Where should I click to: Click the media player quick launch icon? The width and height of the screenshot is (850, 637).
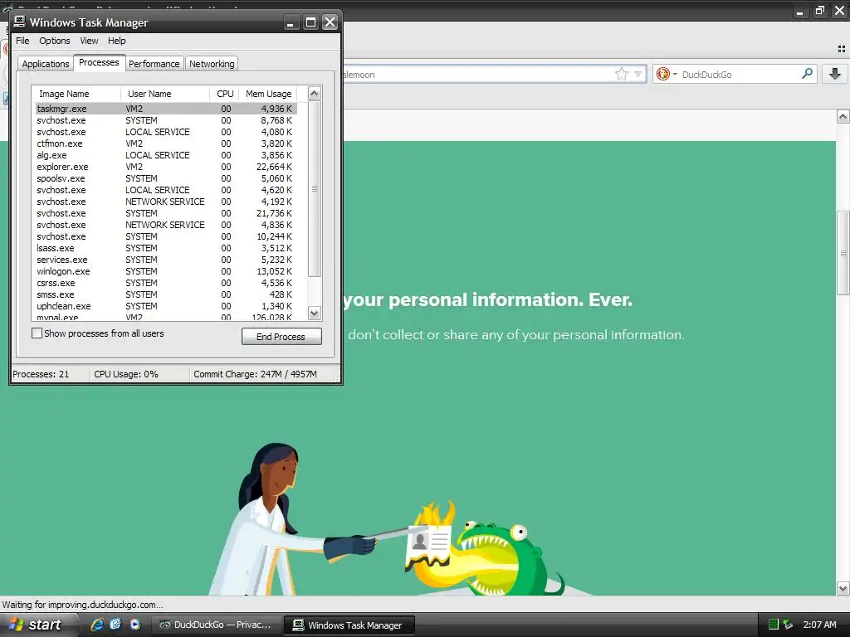pyautogui.click(x=134, y=625)
